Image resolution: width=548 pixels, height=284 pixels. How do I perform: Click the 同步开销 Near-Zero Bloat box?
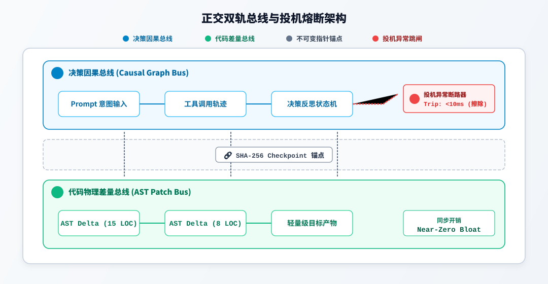point(449,223)
